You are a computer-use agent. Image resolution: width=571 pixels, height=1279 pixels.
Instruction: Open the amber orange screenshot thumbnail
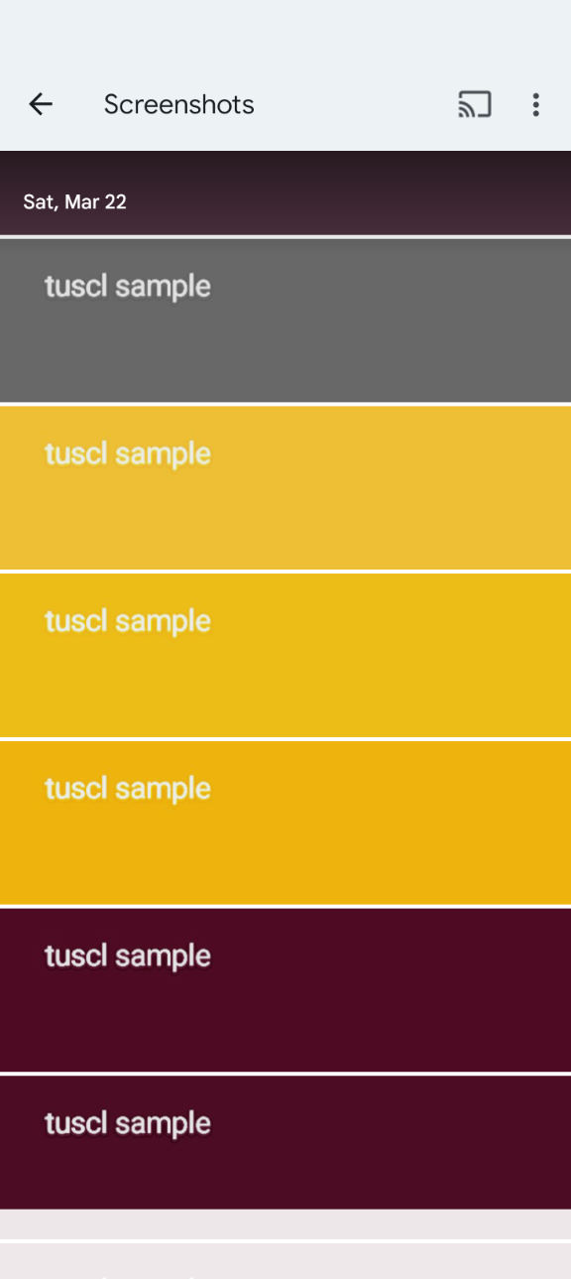tap(285, 823)
